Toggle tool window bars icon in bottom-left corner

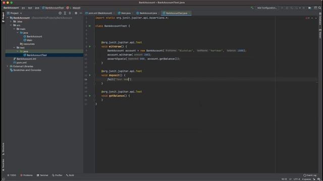click(4, 179)
